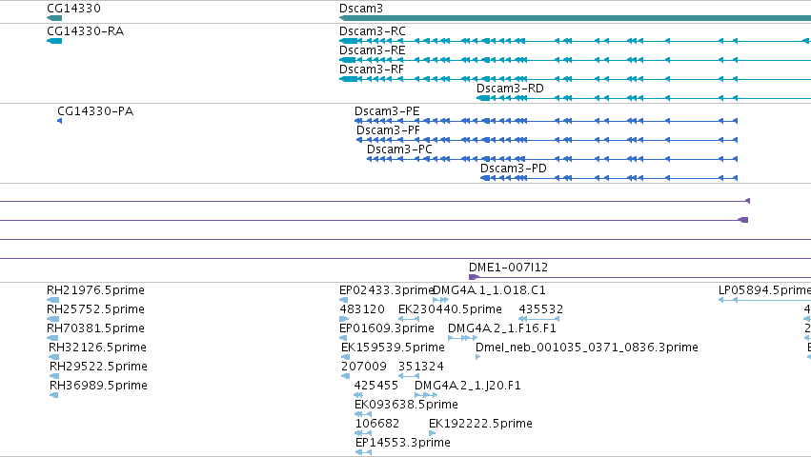Click the Dscam3-RF thick UTR block

(349, 79)
